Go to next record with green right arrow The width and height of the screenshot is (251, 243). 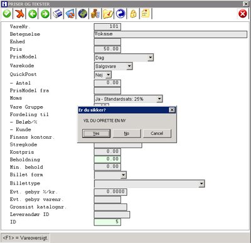pyautogui.click(x=45, y=14)
